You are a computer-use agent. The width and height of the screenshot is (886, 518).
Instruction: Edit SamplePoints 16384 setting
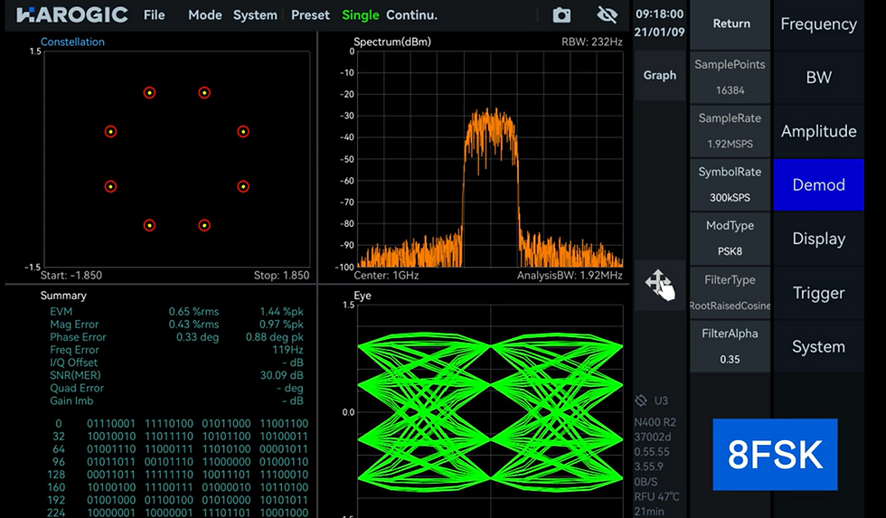click(730, 78)
